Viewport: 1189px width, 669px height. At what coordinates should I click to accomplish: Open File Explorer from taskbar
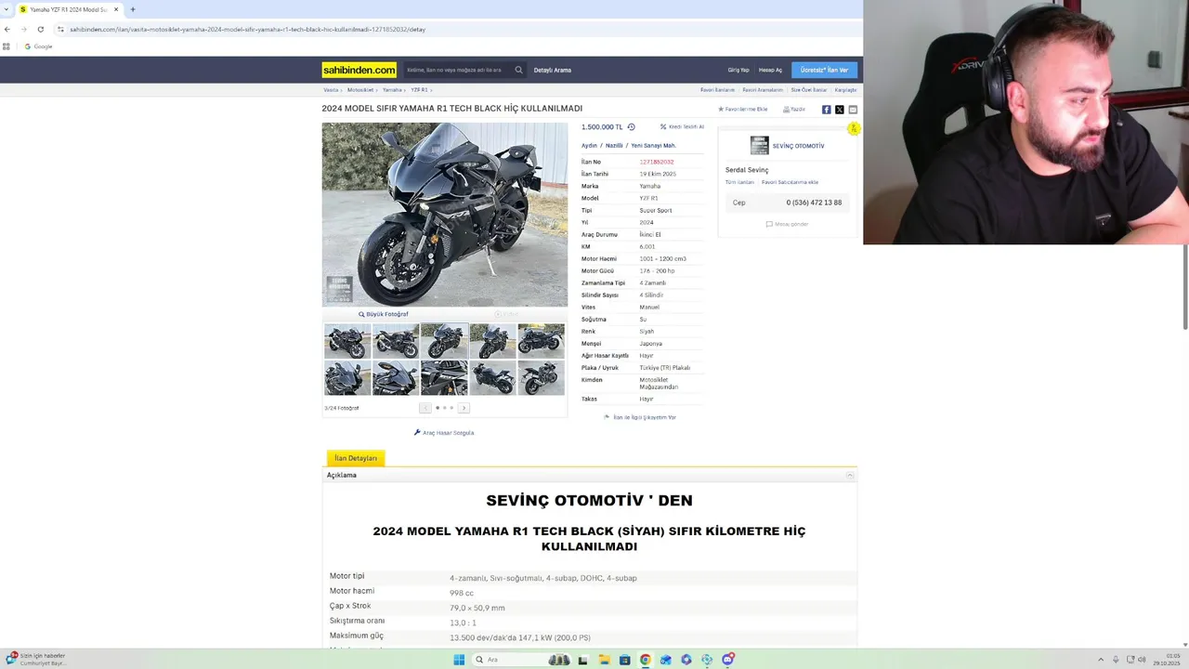[x=604, y=660]
